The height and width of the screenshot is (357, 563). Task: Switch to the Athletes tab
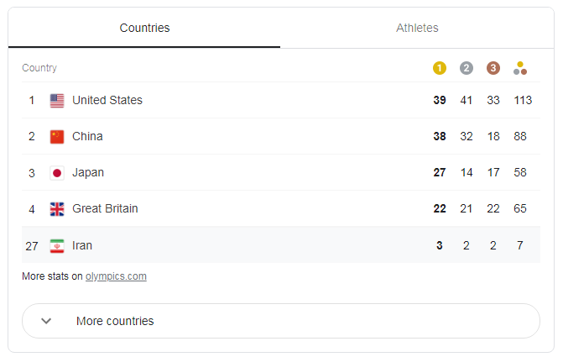(417, 28)
